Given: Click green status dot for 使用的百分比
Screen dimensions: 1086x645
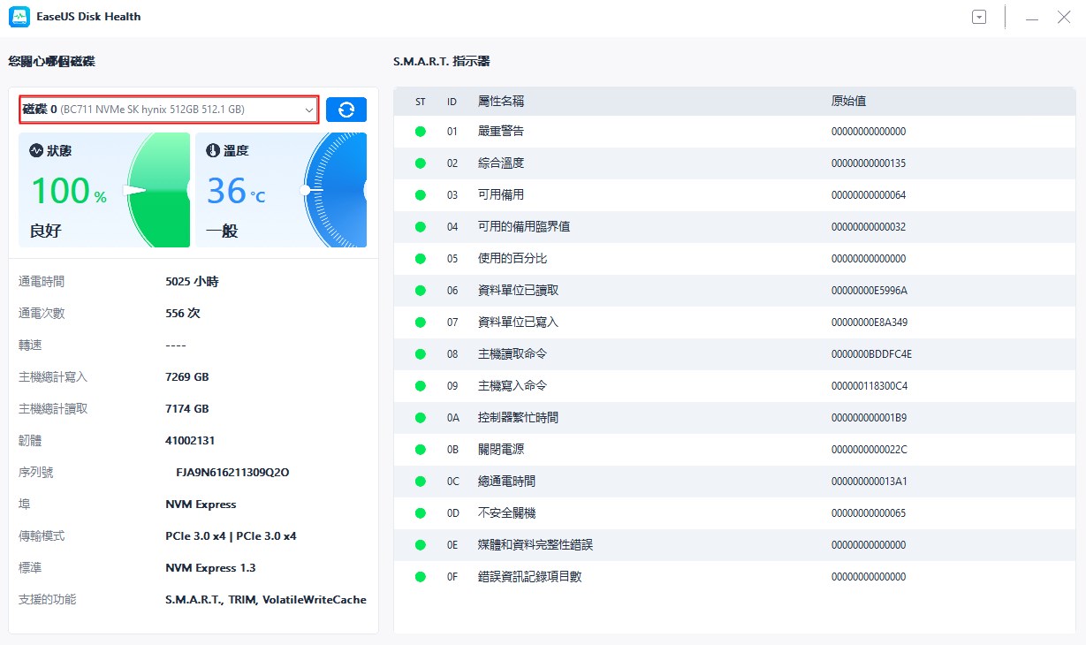Looking at the screenshot, I should coord(421,259).
